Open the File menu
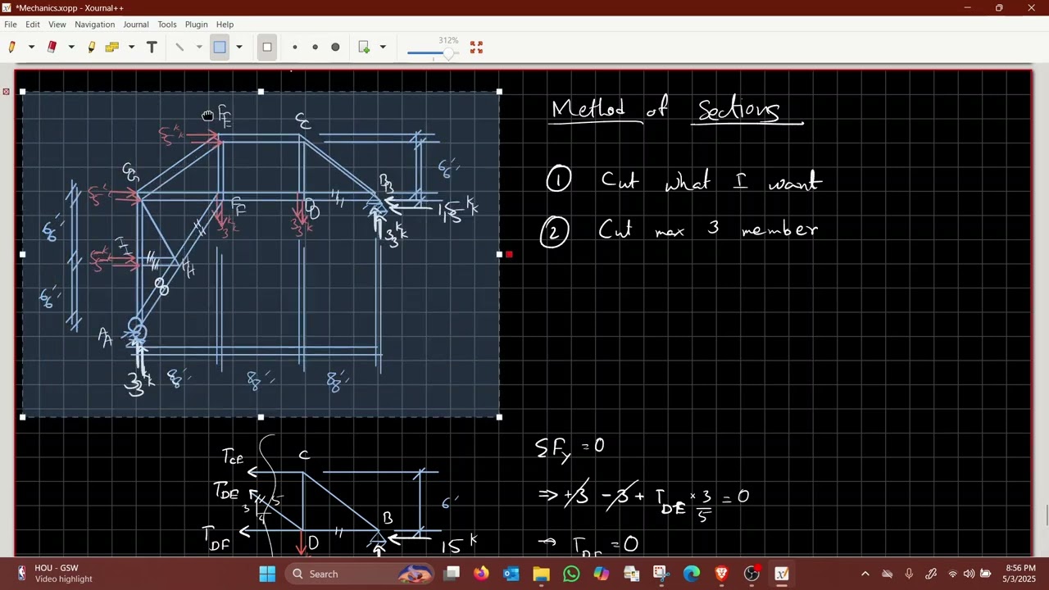 (x=11, y=25)
